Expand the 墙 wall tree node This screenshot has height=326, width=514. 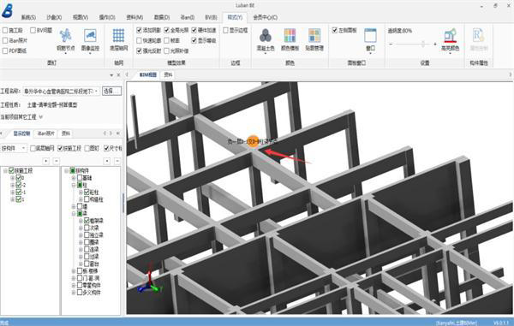click(74, 206)
